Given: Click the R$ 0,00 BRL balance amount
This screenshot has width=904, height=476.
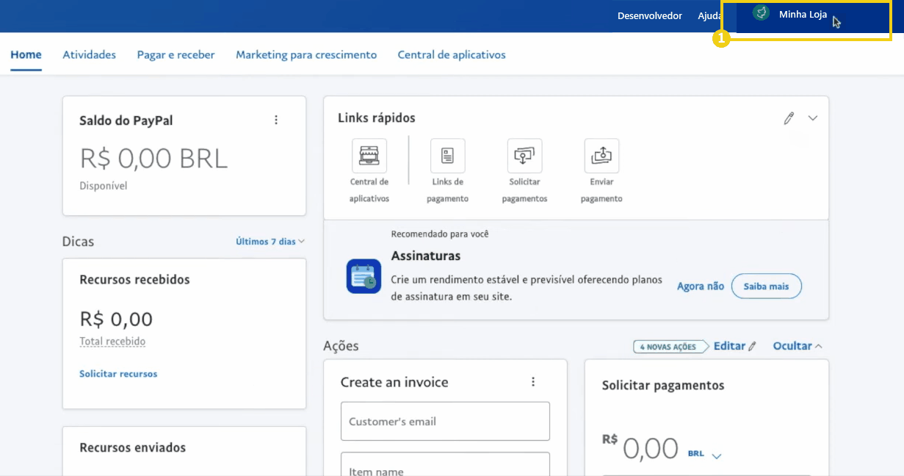Looking at the screenshot, I should [x=153, y=158].
